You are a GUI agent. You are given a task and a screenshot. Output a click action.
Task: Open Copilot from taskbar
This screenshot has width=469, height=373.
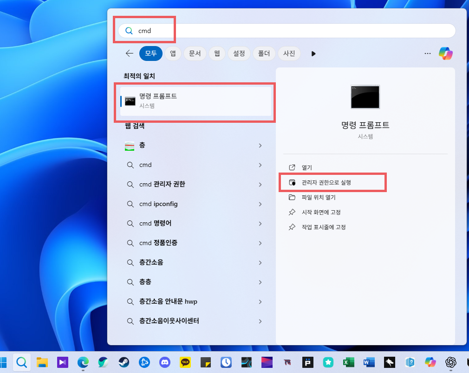point(430,362)
